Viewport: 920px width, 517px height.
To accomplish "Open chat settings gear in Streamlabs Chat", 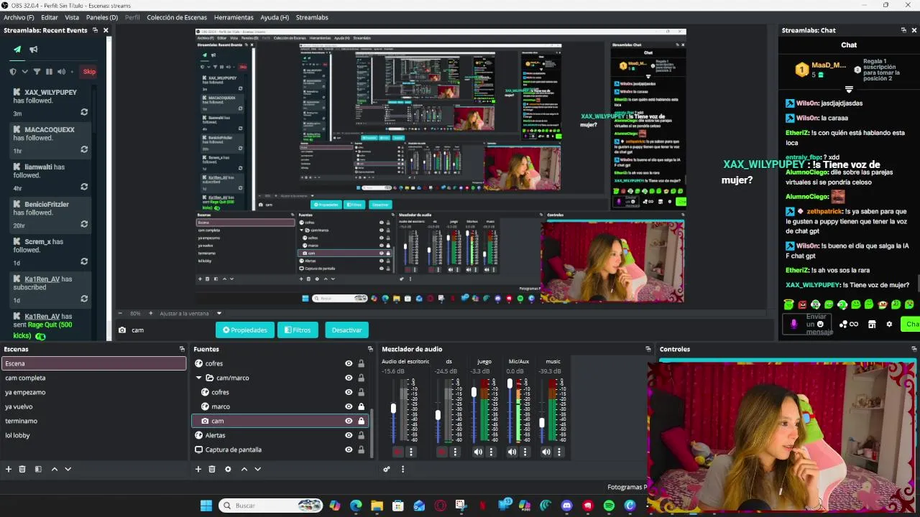I will point(889,324).
